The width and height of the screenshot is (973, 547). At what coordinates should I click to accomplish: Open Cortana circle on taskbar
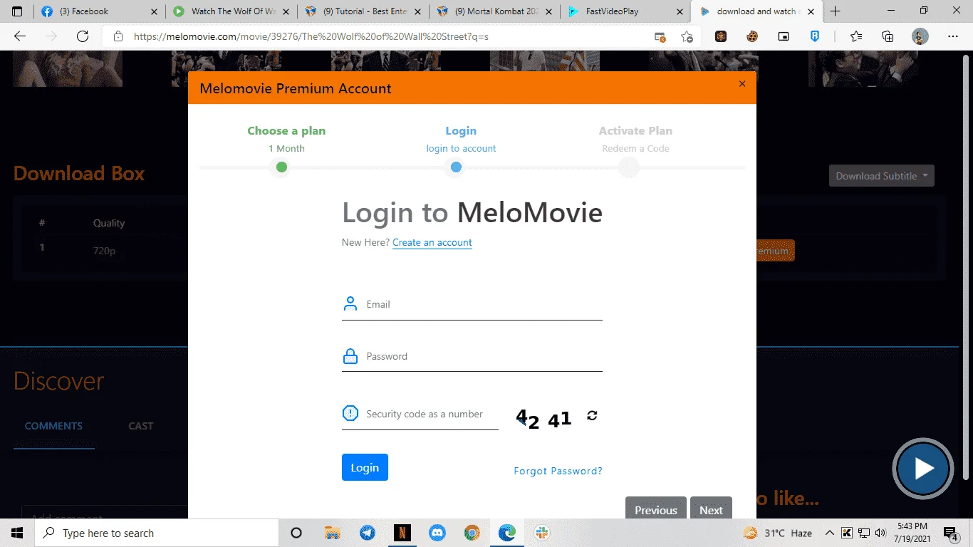pyautogui.click(x=296, y=533)
